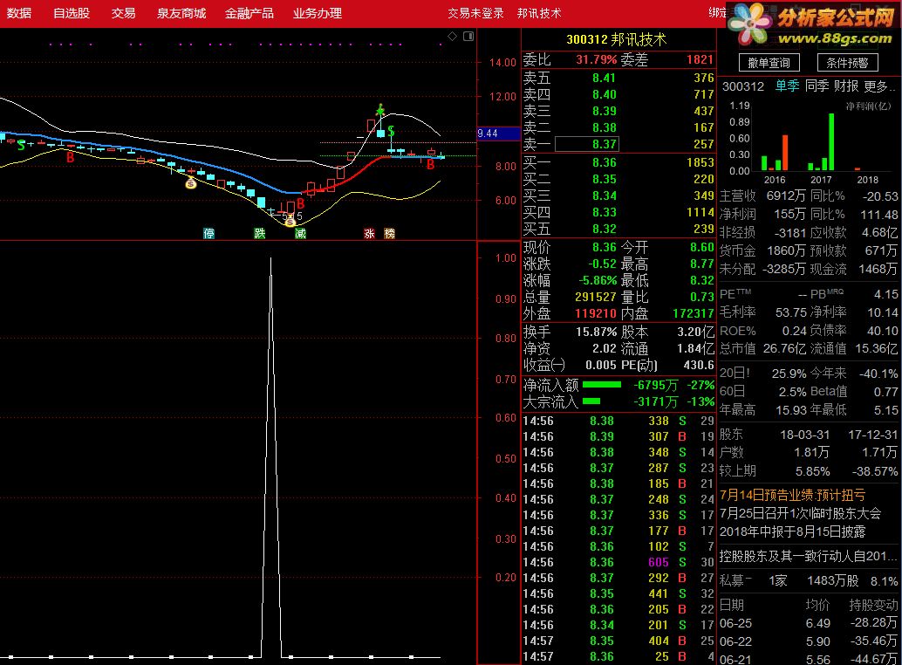Open the 自选股 menu
The width and height of the screenshot is (902, 665).
click(72, 13)
